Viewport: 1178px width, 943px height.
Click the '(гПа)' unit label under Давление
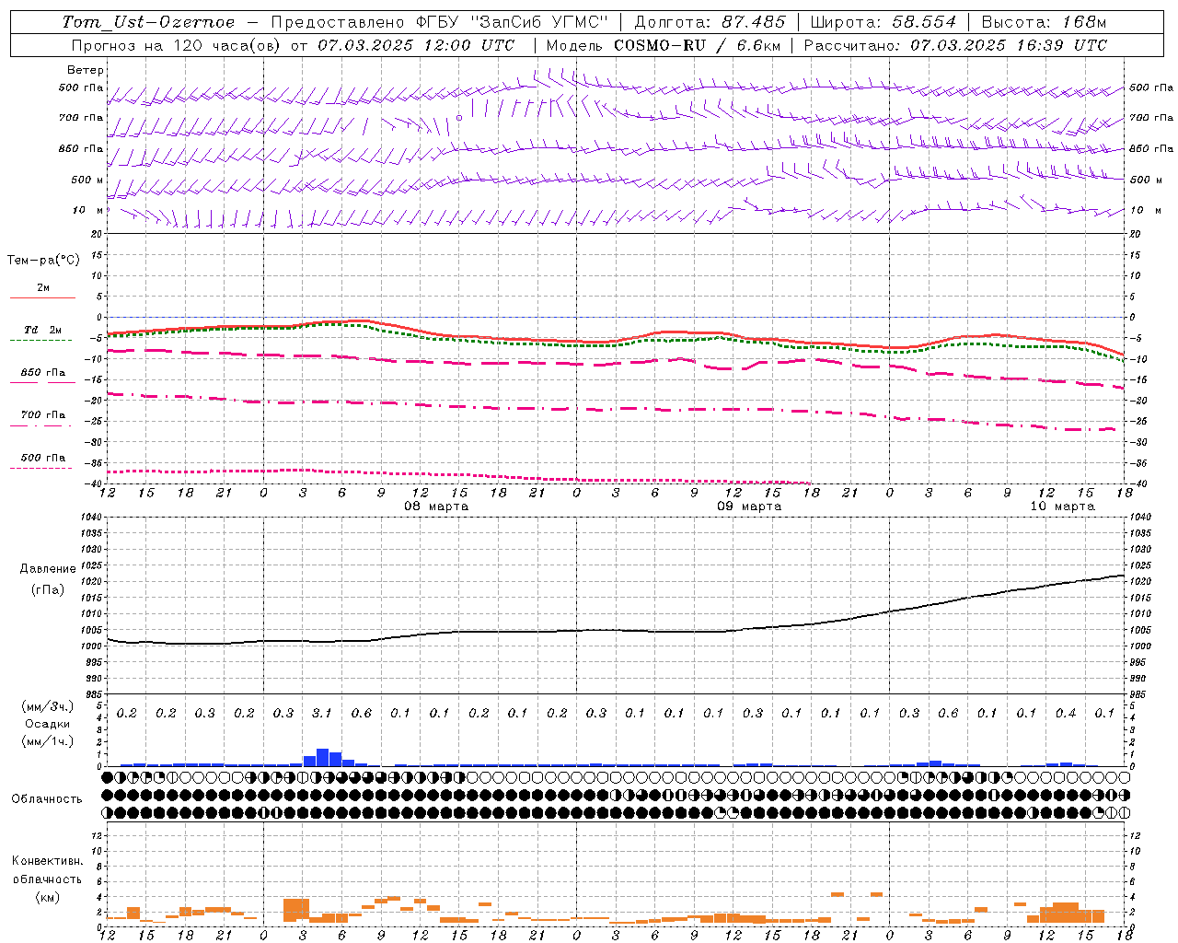click(48, 590)
